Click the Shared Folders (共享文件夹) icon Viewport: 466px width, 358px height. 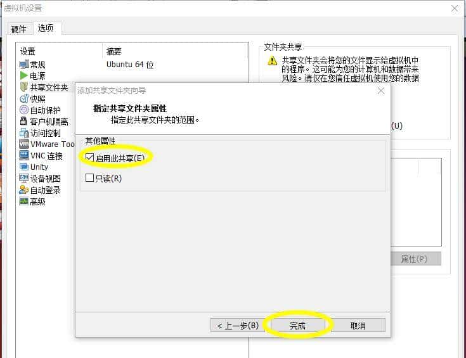[x=24, y=87]
